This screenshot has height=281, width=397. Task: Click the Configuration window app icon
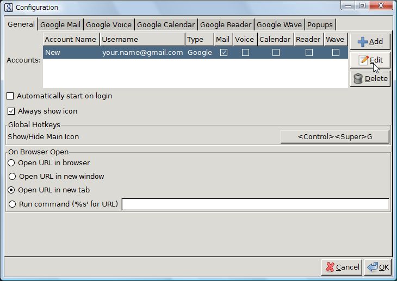[x=8, y=8]
